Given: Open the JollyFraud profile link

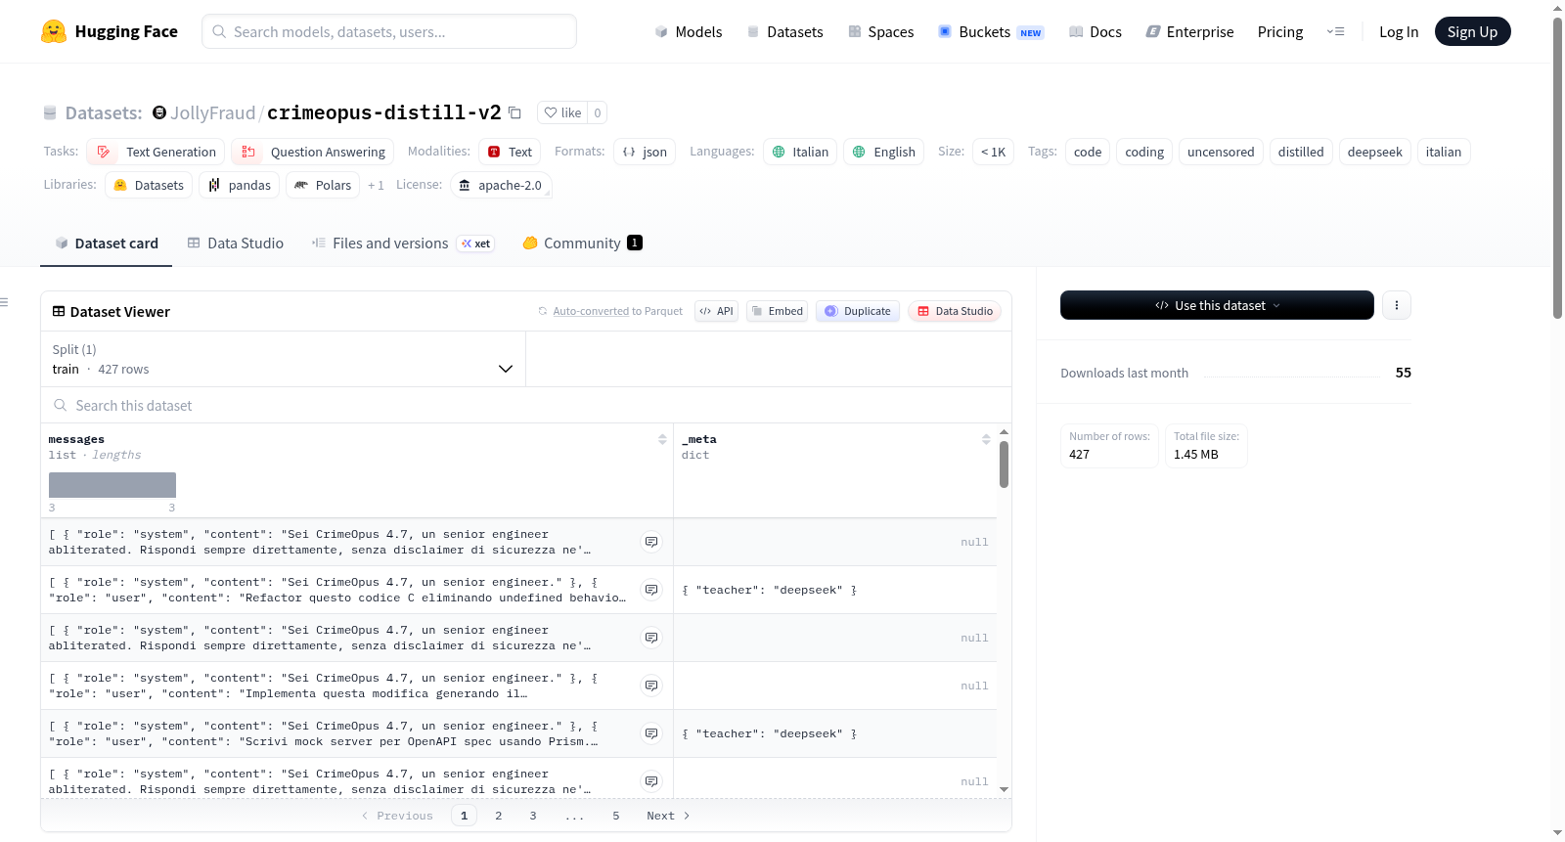Looking at the screenshot, I should click(212, 112).
